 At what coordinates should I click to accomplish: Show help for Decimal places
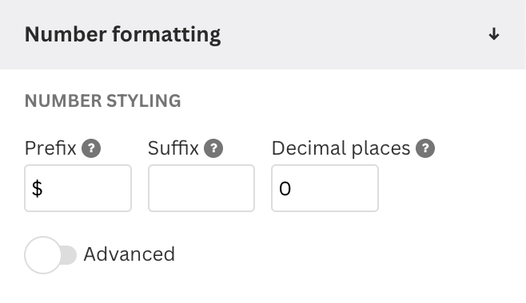click(425, 148)
